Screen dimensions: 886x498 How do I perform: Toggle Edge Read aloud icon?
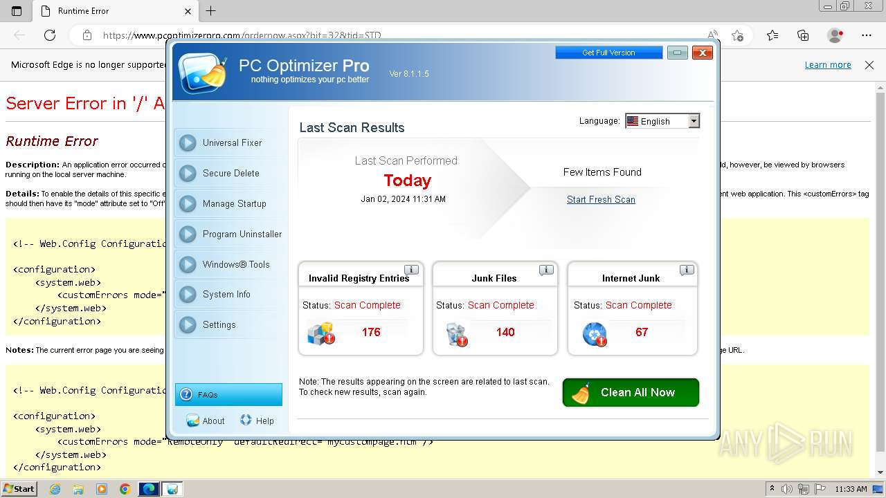(x=712, y=35)
